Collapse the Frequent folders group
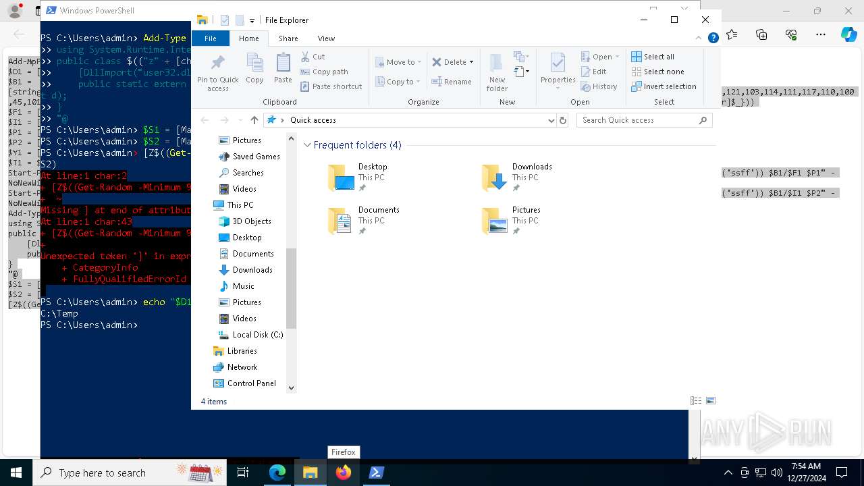Viewport: 864px width, 486px height. coord(308,145)
